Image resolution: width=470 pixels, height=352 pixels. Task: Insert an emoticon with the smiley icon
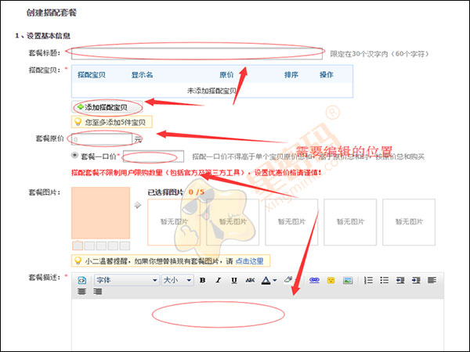pos(331,281)
